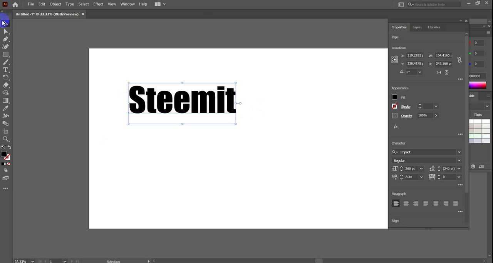Toggle constrain width and height proportions

459,60
